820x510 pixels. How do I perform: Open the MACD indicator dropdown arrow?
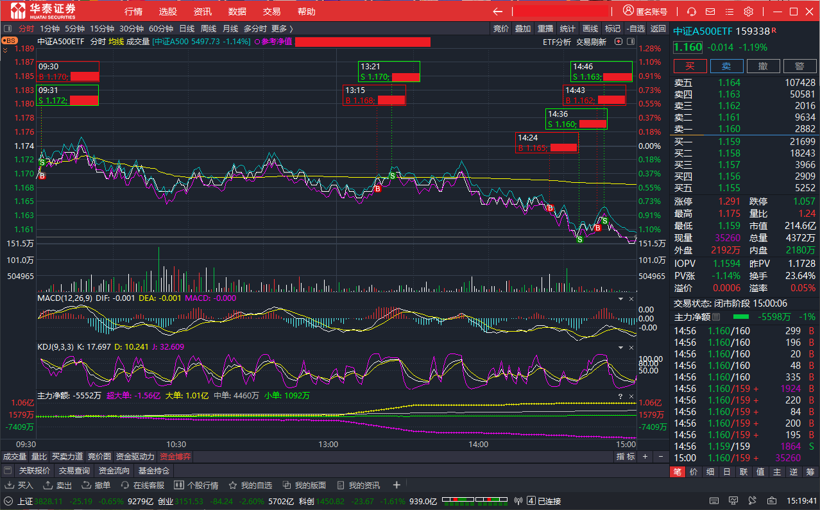click(x=620, y=298)
